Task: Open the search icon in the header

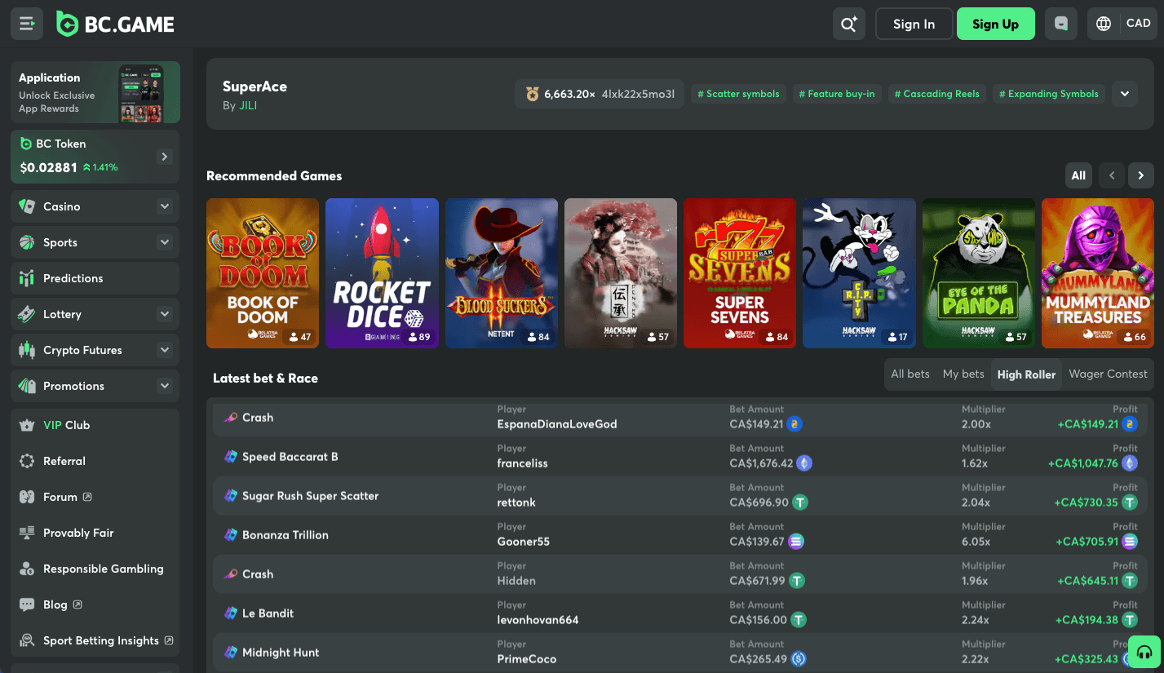Action: coord(849,24)
